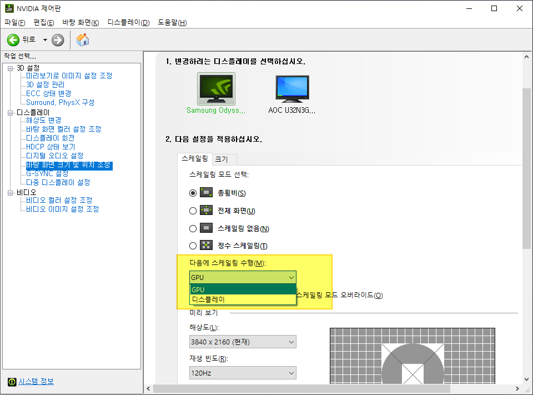Click the horizontal scrollbar left arrow

pyautogui.click(x=149, y=388)
